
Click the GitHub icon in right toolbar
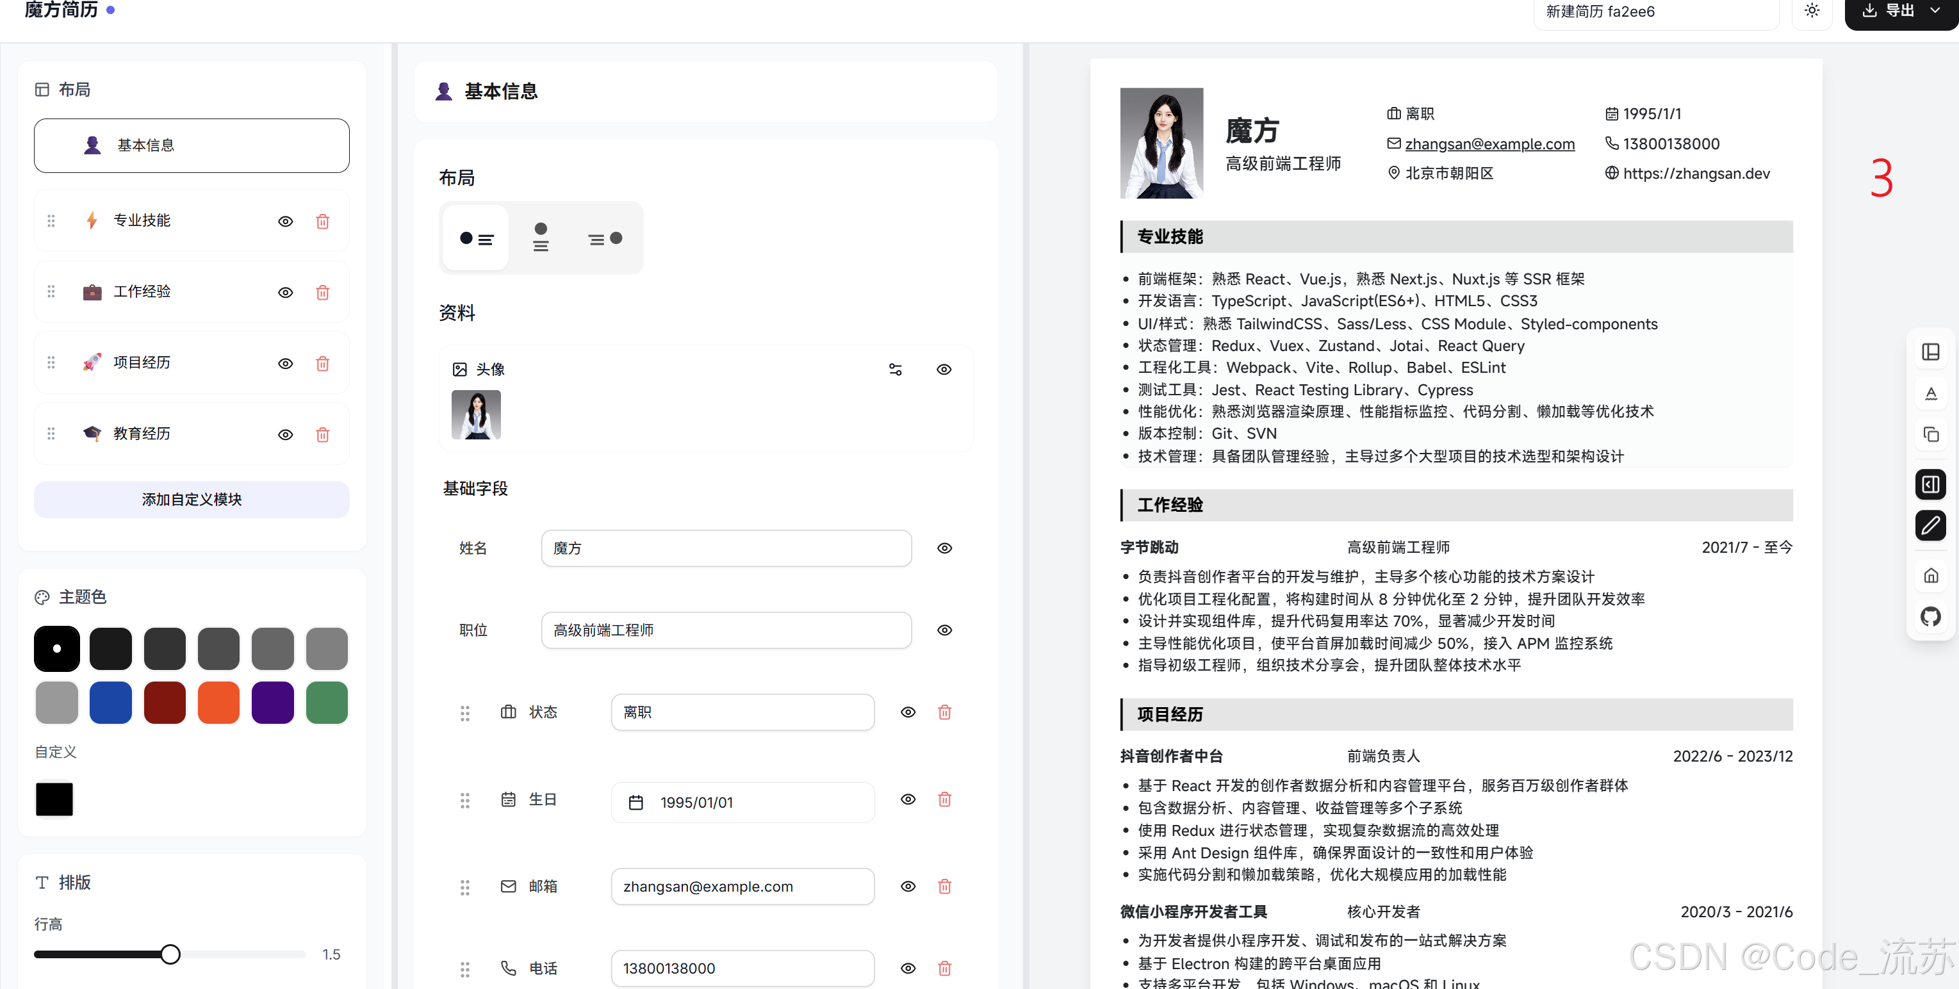coord(1930,616)
